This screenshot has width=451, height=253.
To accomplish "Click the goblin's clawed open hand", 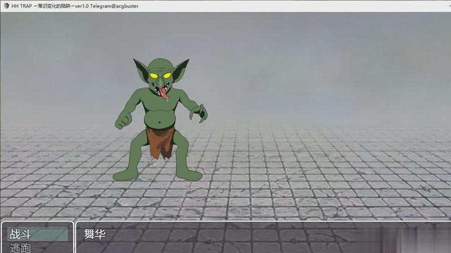I will [x=198, y=112].
